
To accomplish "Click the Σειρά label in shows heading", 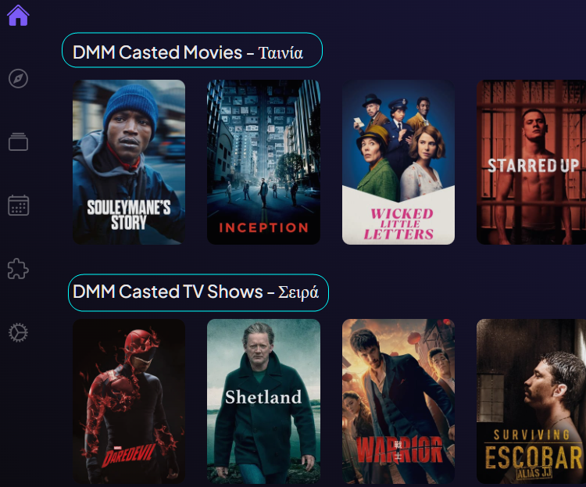I will tap(298, 292).
